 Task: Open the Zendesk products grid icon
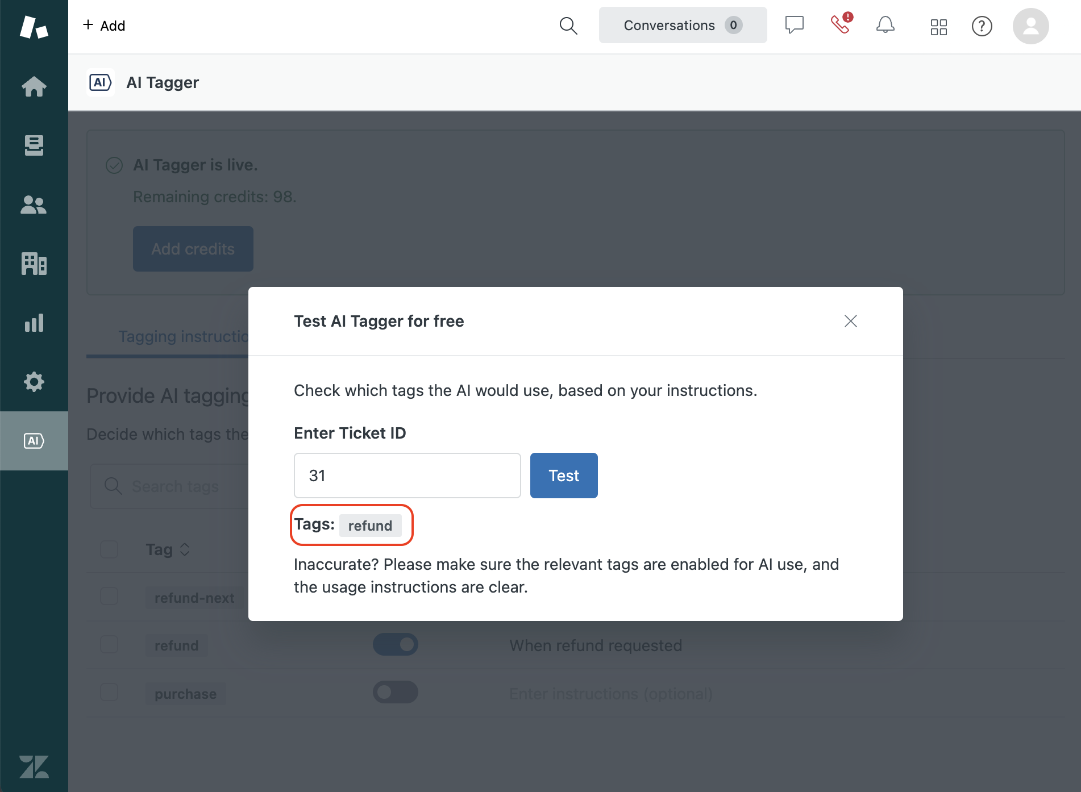click(938, 27)
